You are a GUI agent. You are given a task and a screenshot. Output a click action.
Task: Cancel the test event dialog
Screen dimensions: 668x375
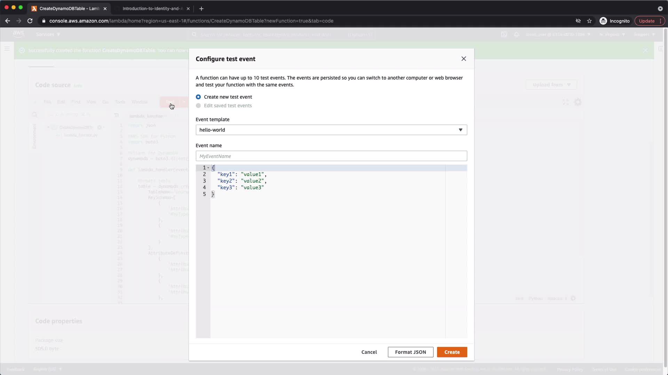(x=369, y=352)
